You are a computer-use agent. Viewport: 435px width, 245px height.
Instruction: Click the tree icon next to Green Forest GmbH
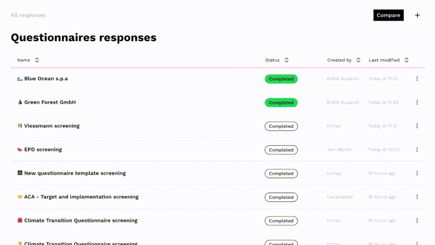click(x=20, y=102)
